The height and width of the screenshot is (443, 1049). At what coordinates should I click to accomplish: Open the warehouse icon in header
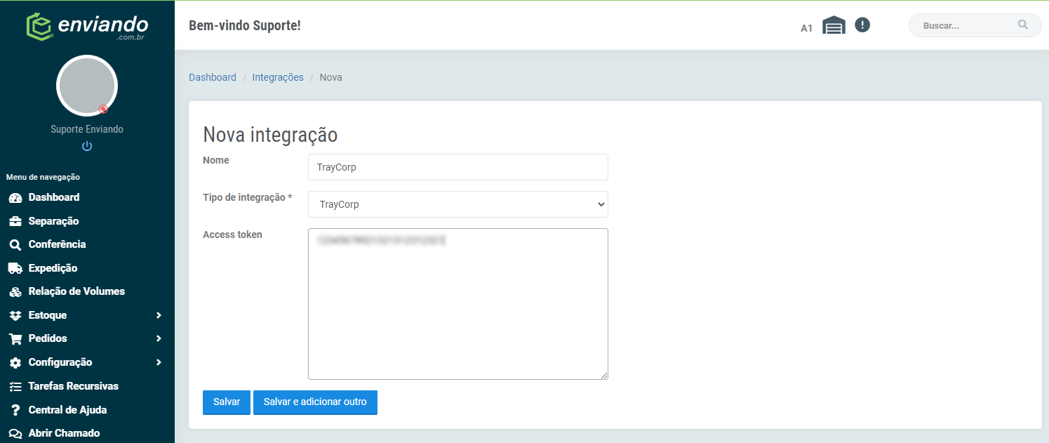(x=834, y=25)
